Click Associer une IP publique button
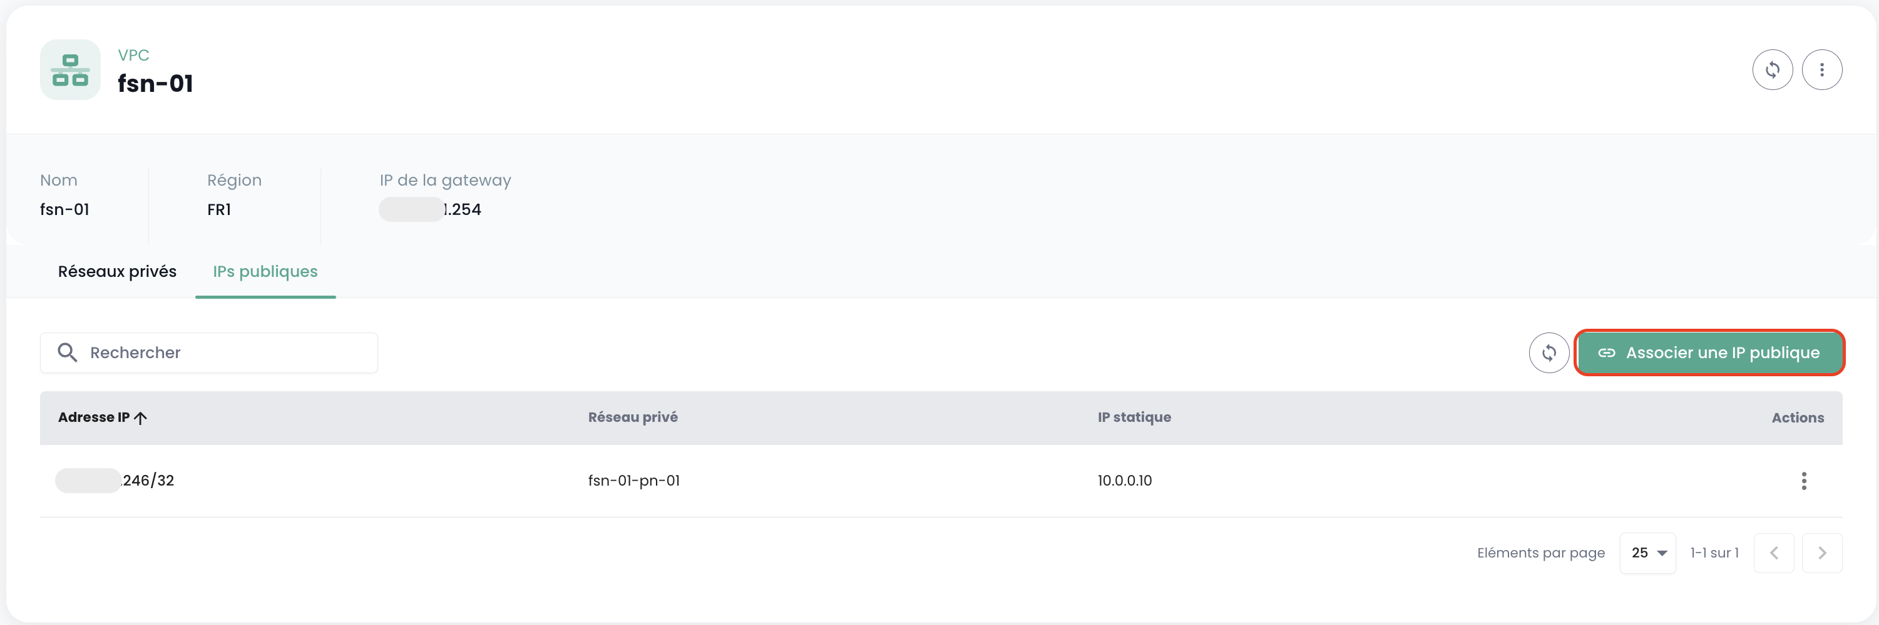The height and width of the screenshot is (625, 1879). [1709, 353]
